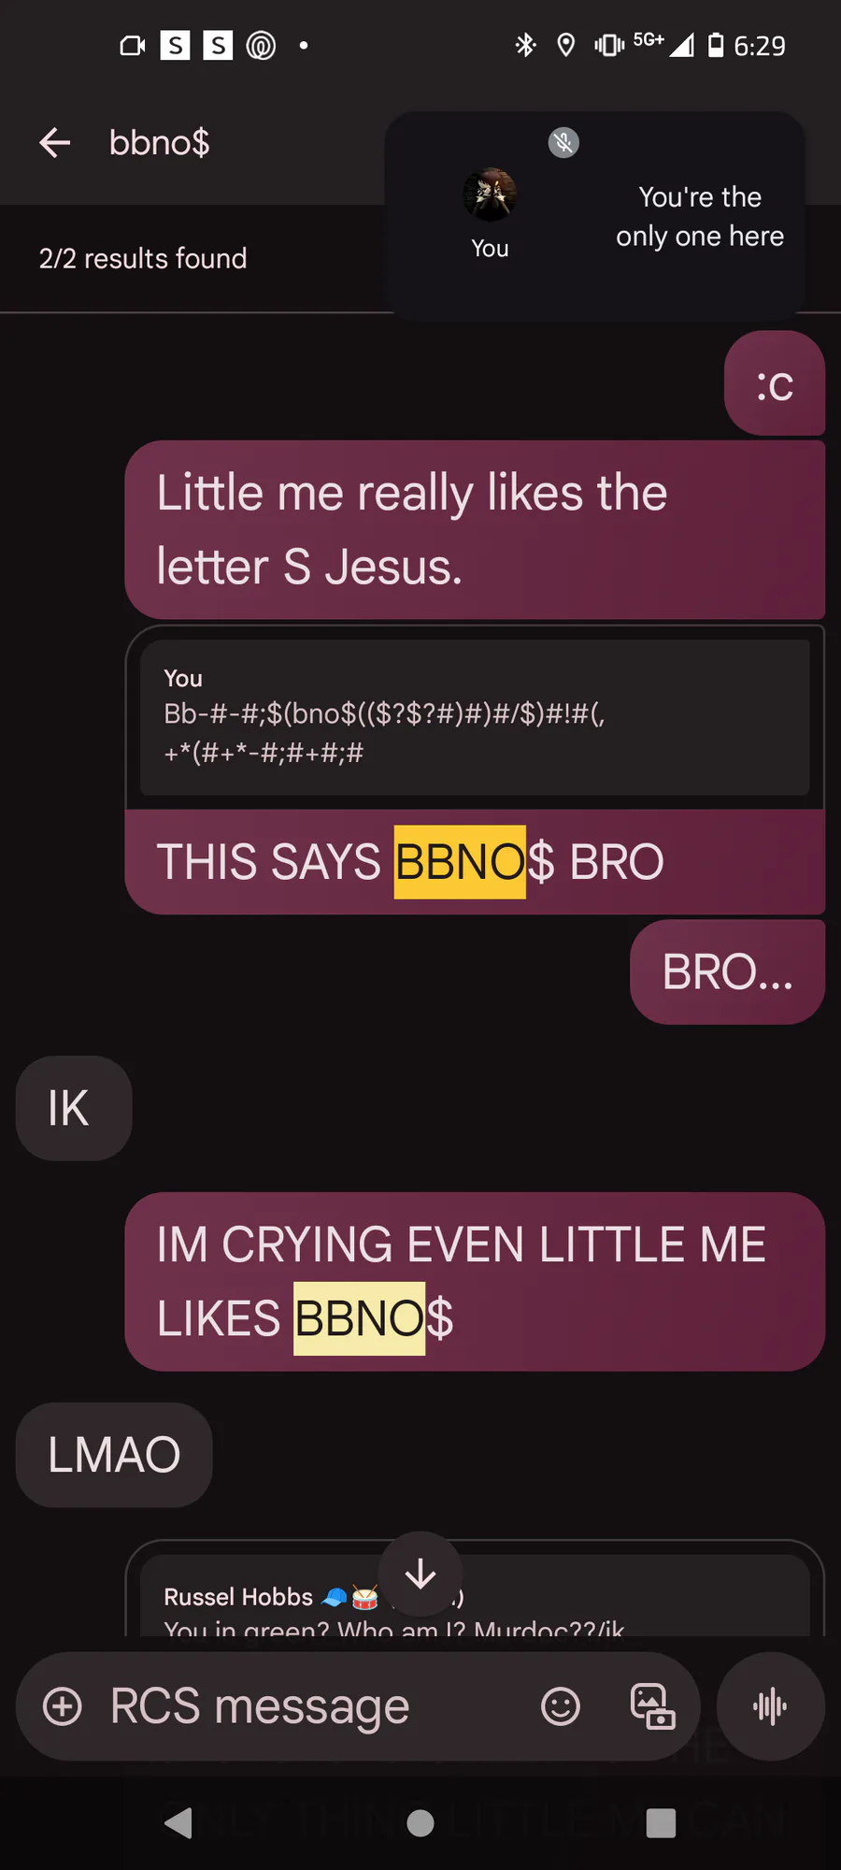This screenshot has width=841, height=1870.
Task: Tap the back arrow beside bbno$
Action: (55, 142)
